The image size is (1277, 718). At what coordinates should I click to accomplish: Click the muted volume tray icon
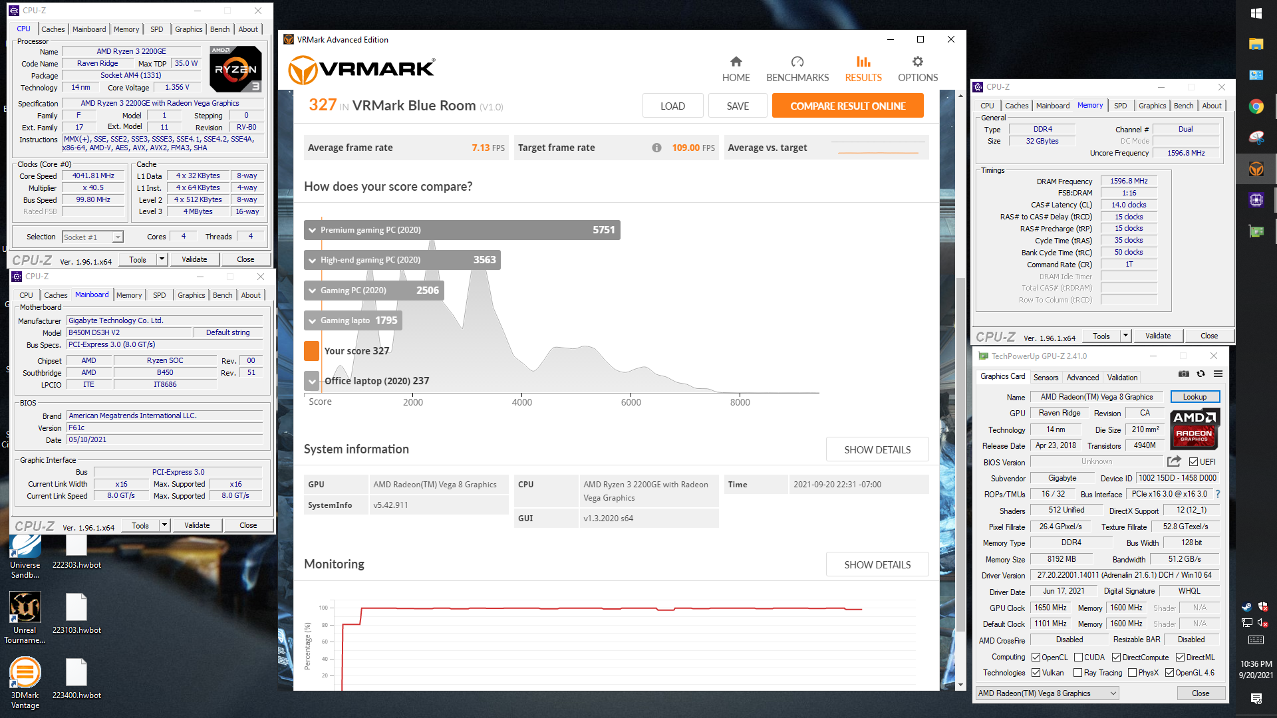point(1263,623)
